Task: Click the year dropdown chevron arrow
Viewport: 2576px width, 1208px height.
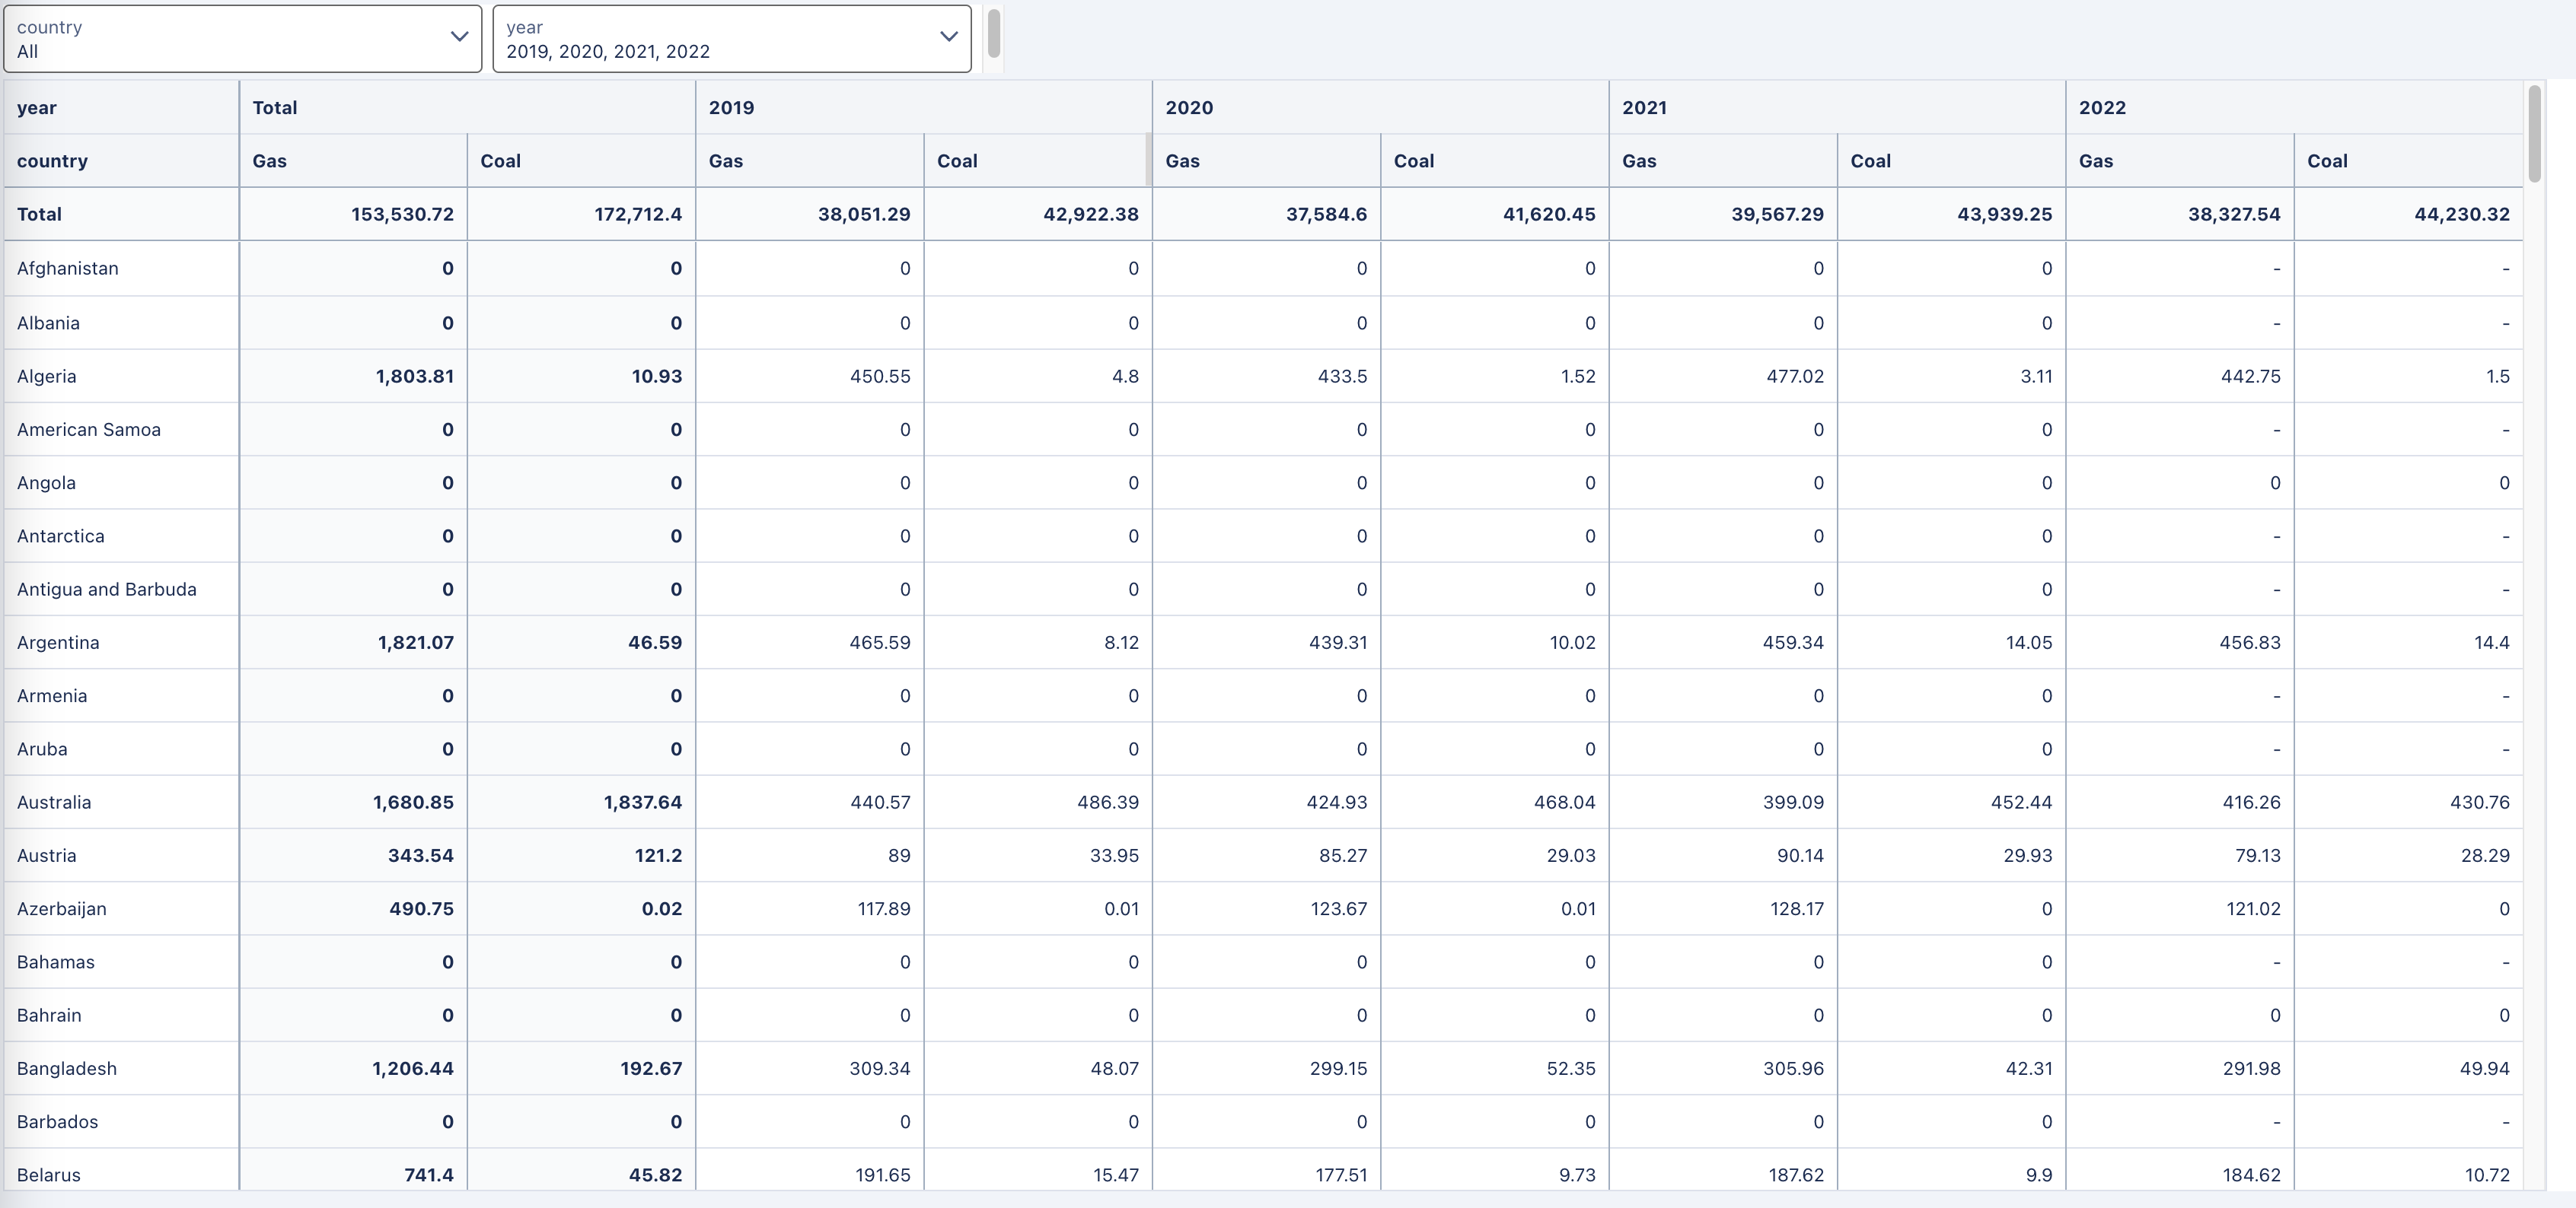Action: (948, 37)
